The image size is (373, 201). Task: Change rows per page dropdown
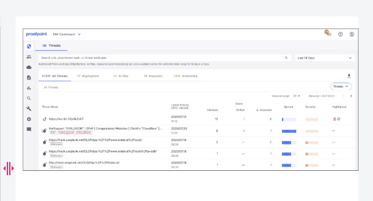click(x=296, y=96)
